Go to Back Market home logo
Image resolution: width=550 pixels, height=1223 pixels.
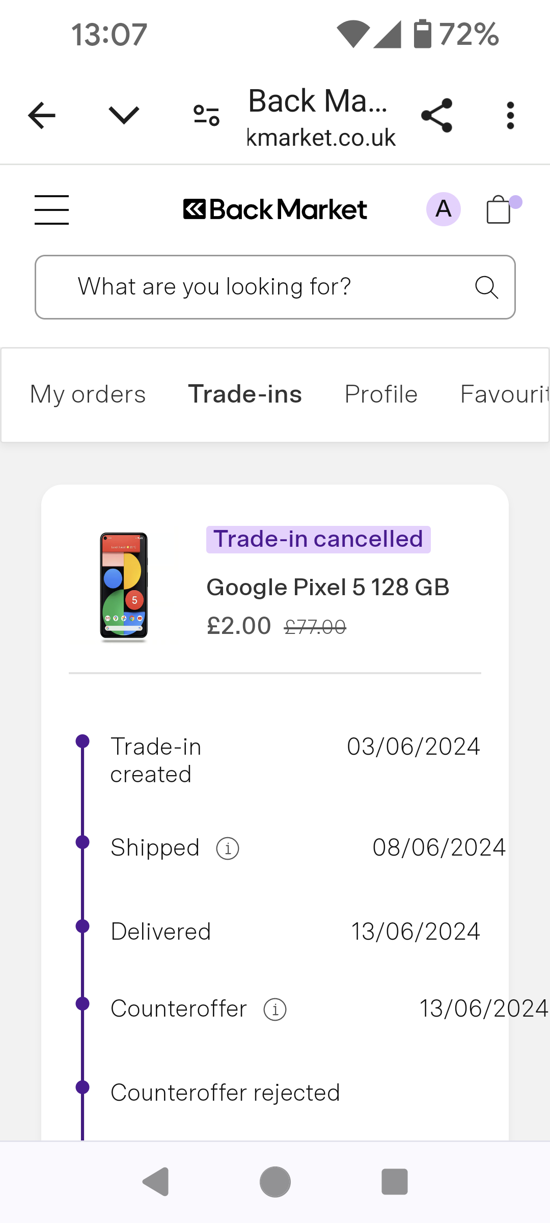pos(275,209)
